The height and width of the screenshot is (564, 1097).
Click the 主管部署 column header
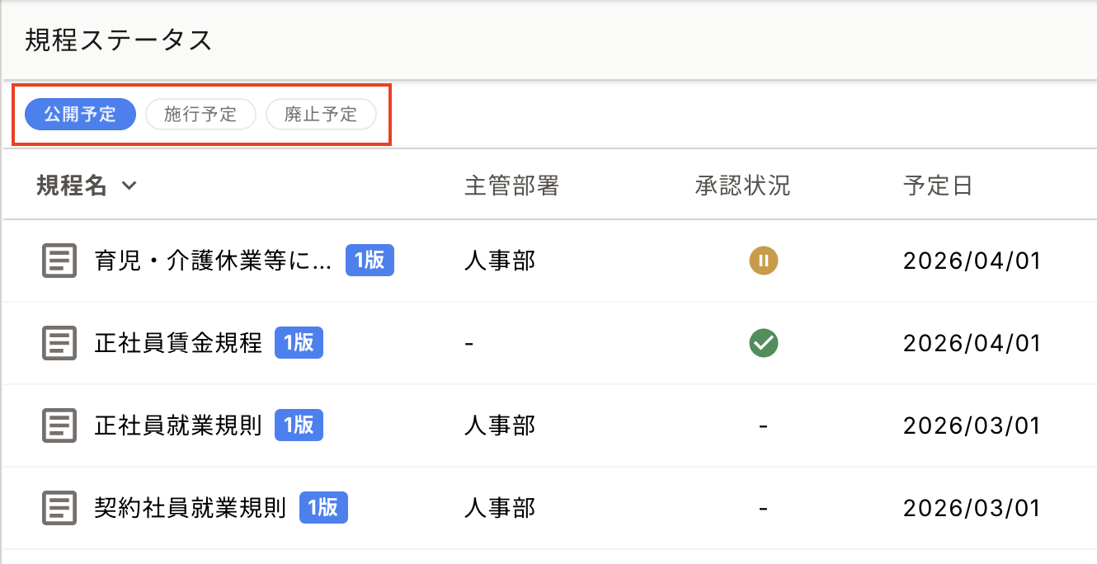511,186
